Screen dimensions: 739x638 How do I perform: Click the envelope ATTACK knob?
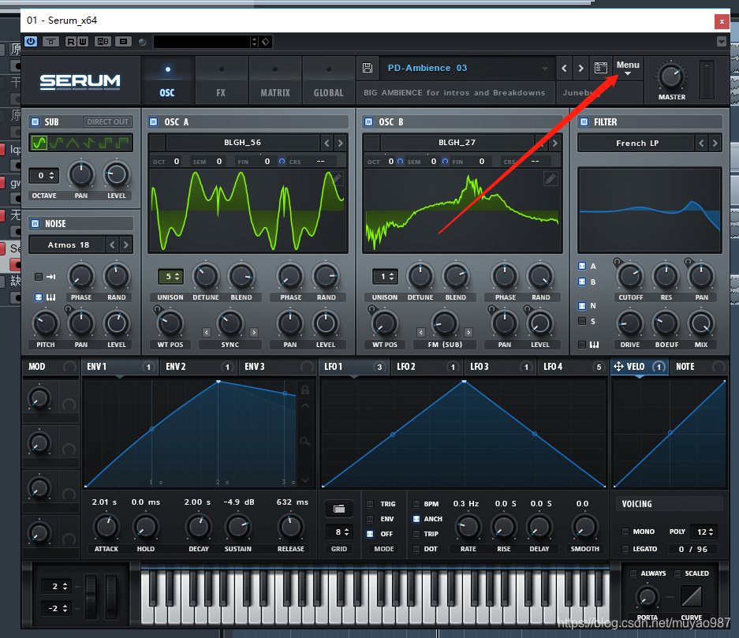106,527
